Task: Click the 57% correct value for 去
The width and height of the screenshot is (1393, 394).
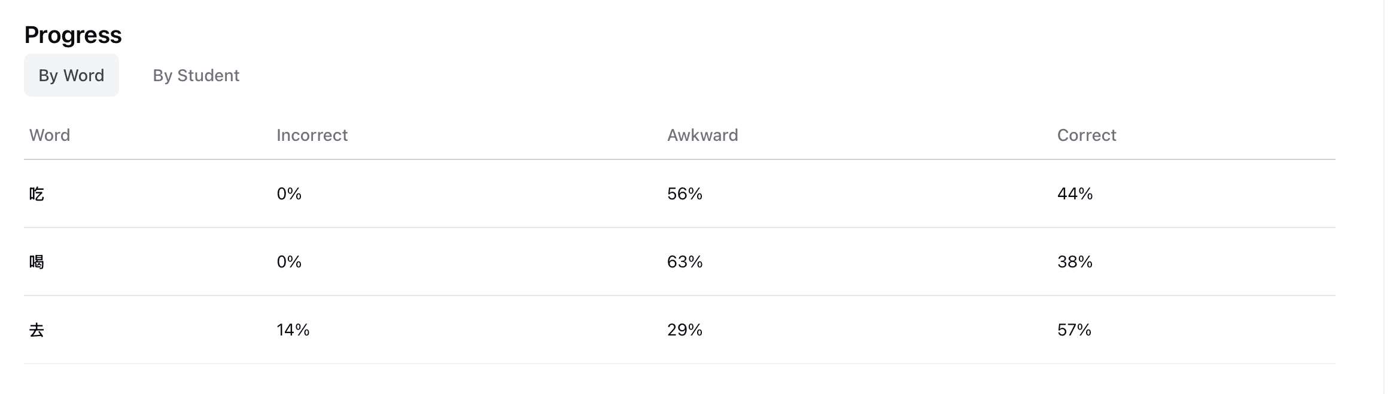Action: point(1074,330)
